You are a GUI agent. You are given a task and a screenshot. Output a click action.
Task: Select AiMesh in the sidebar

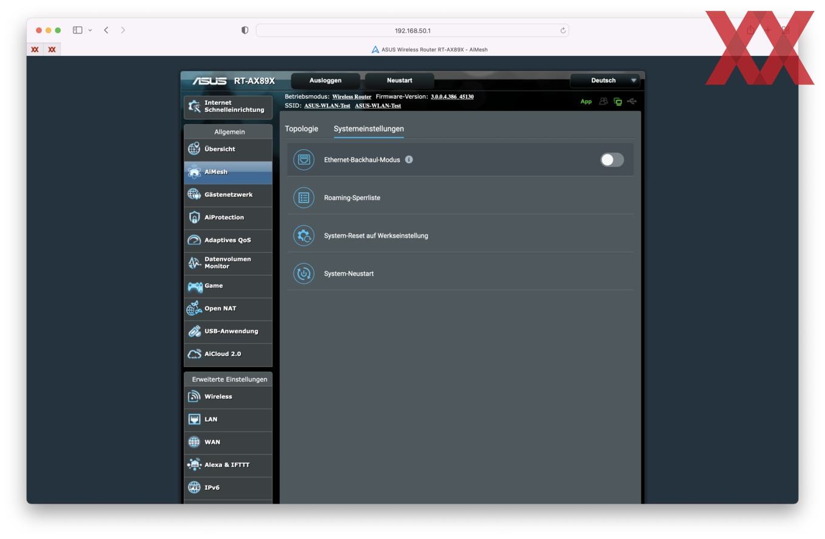[x=228, y=172]
